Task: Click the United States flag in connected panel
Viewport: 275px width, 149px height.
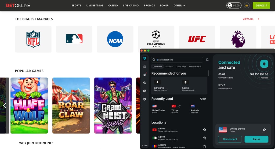Action: click(x=223, y=130)
